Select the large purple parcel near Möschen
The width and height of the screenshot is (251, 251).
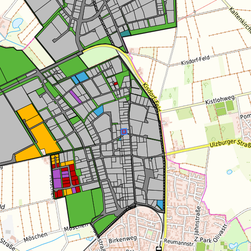(57, 178)
